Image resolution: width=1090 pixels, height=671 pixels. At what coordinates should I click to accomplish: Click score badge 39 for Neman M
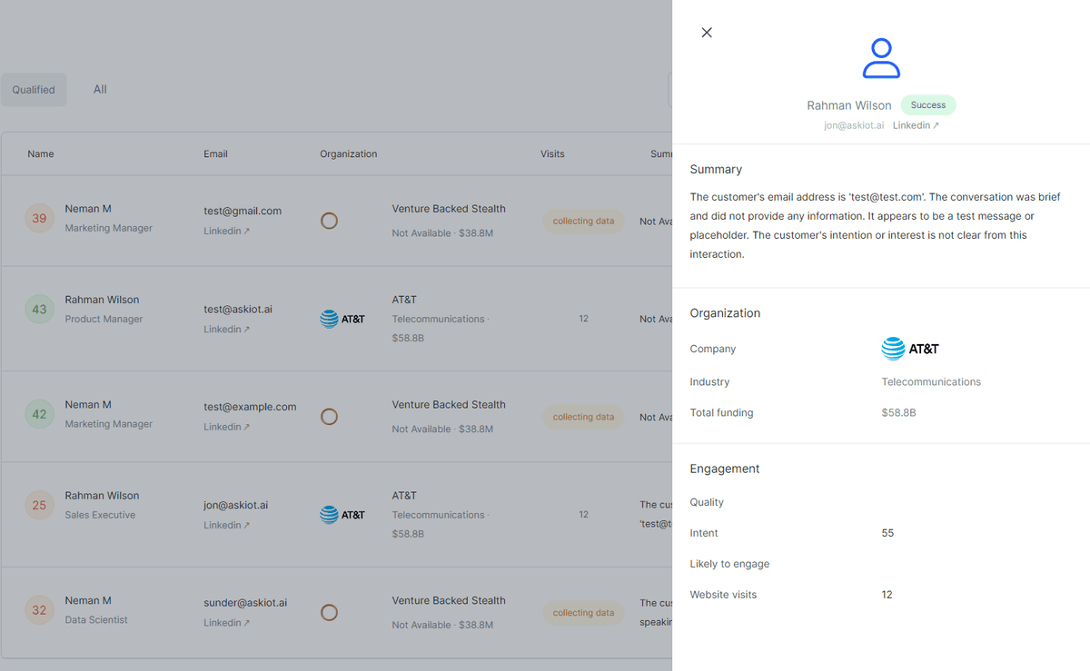pos(39,218)
